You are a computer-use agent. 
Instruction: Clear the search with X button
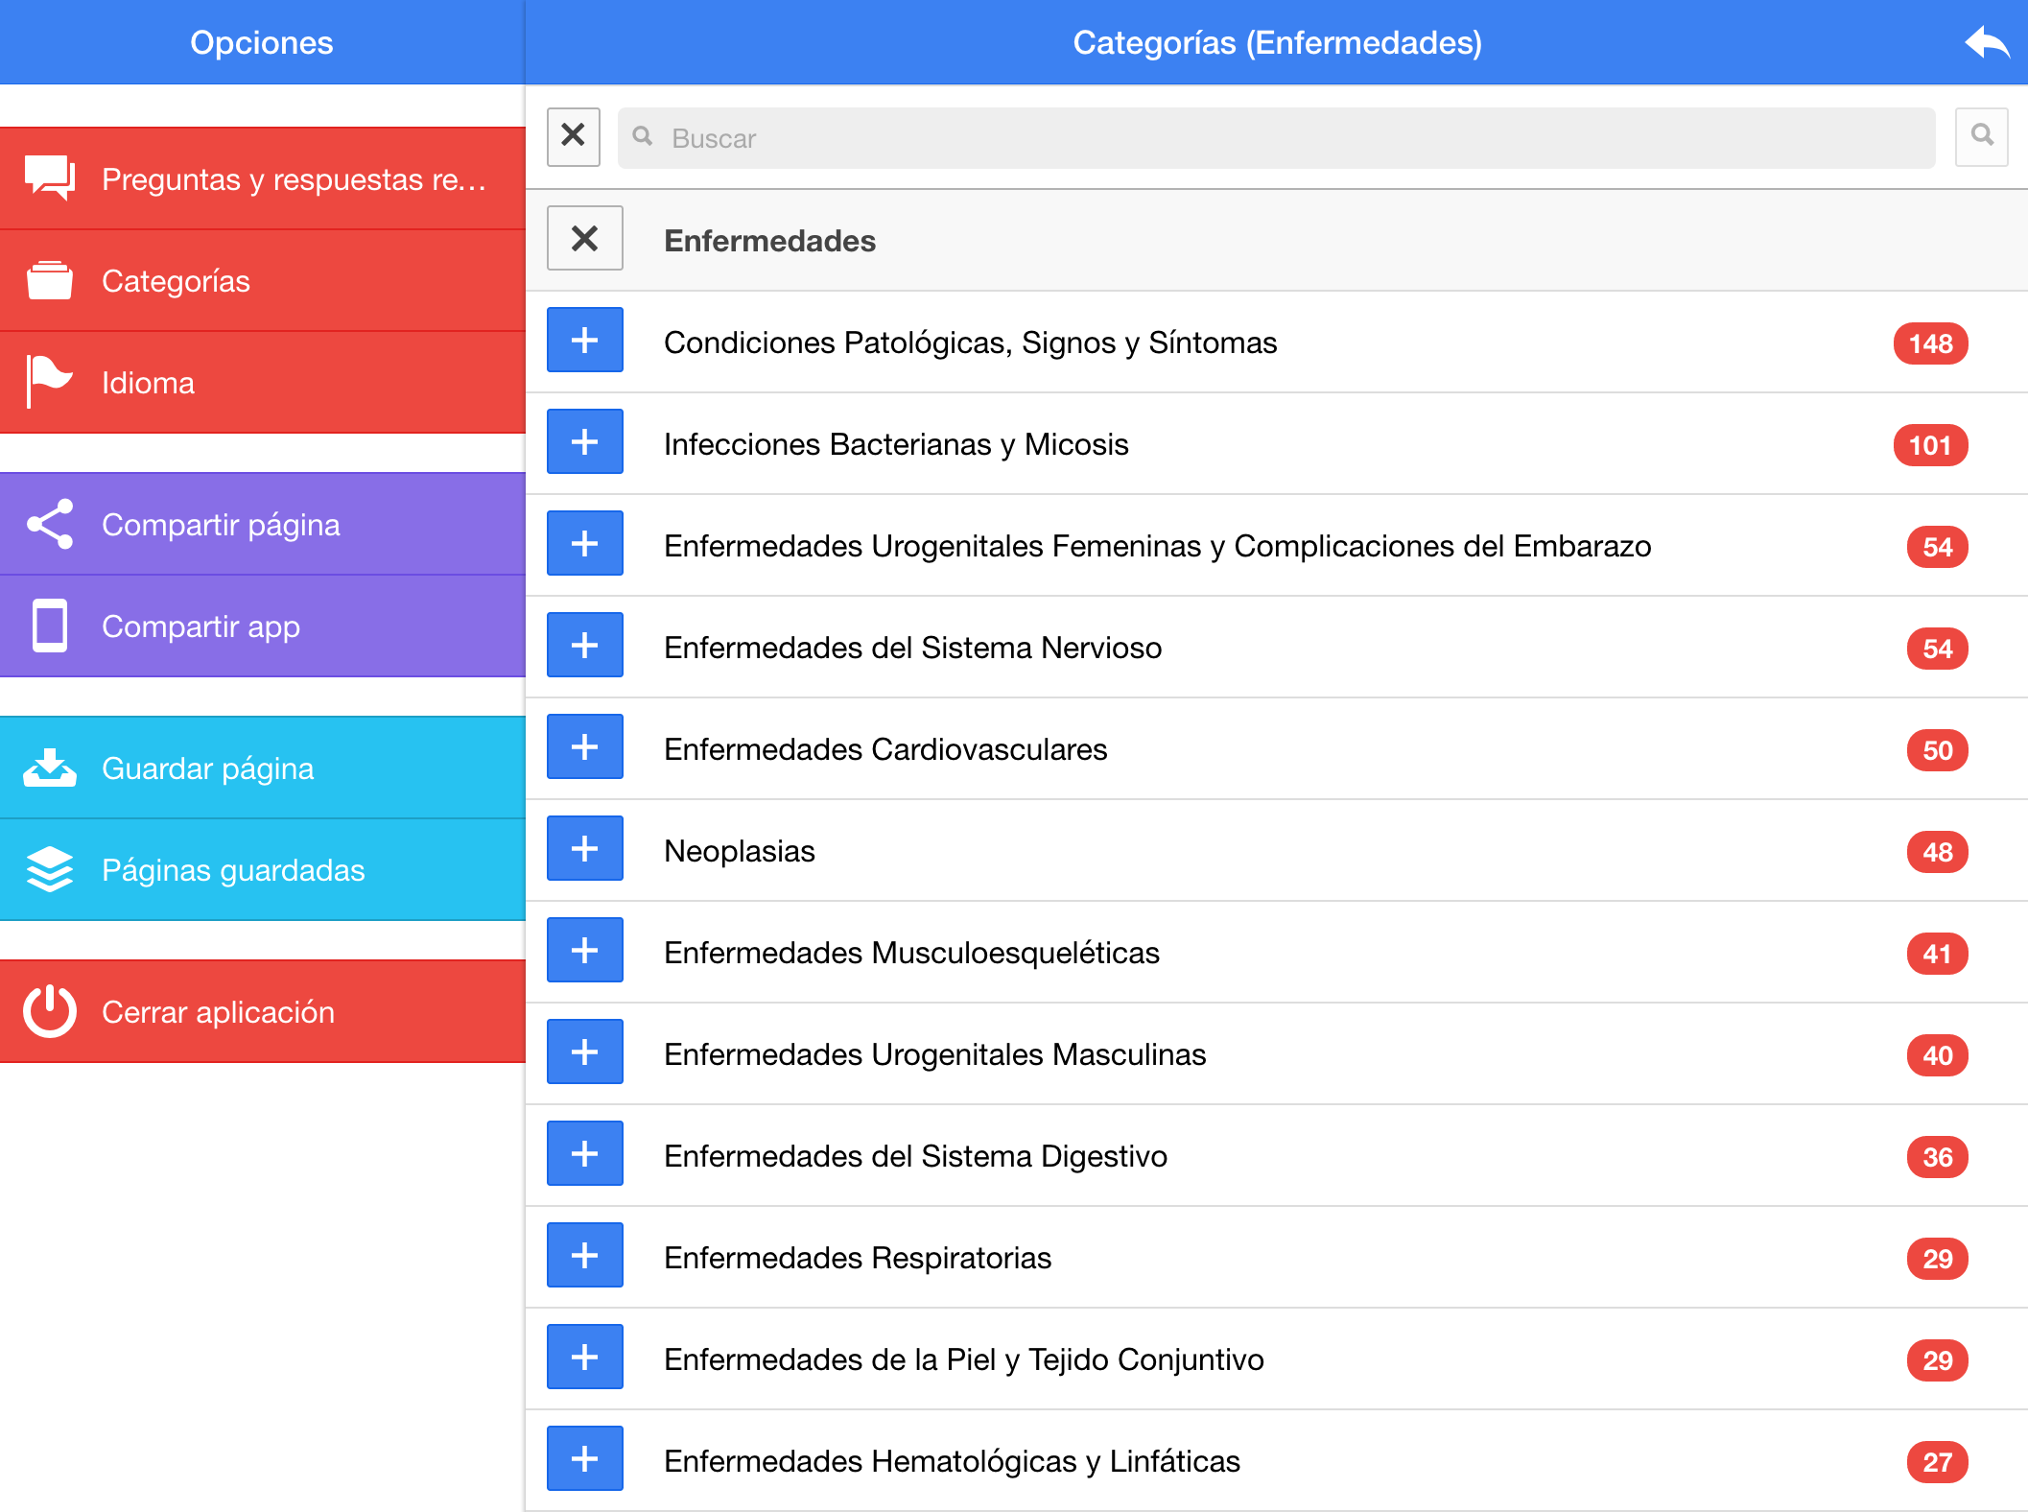pyautogui.click(x=573, y=136)
